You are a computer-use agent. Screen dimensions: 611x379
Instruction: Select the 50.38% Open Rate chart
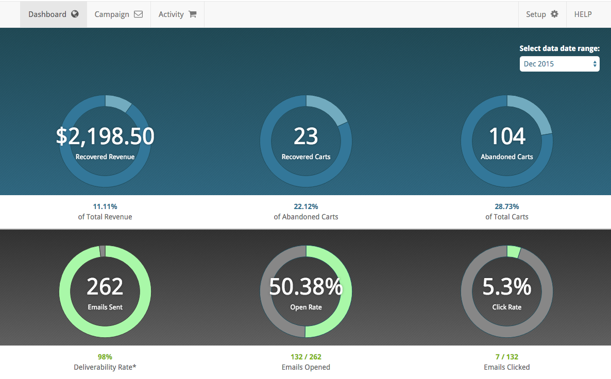pyautogui.click(x=306, y=291)
